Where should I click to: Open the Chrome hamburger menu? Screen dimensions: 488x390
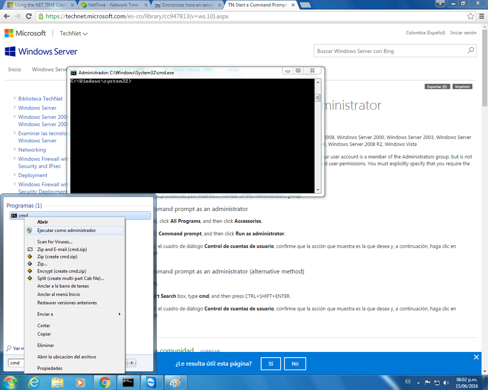481,16
